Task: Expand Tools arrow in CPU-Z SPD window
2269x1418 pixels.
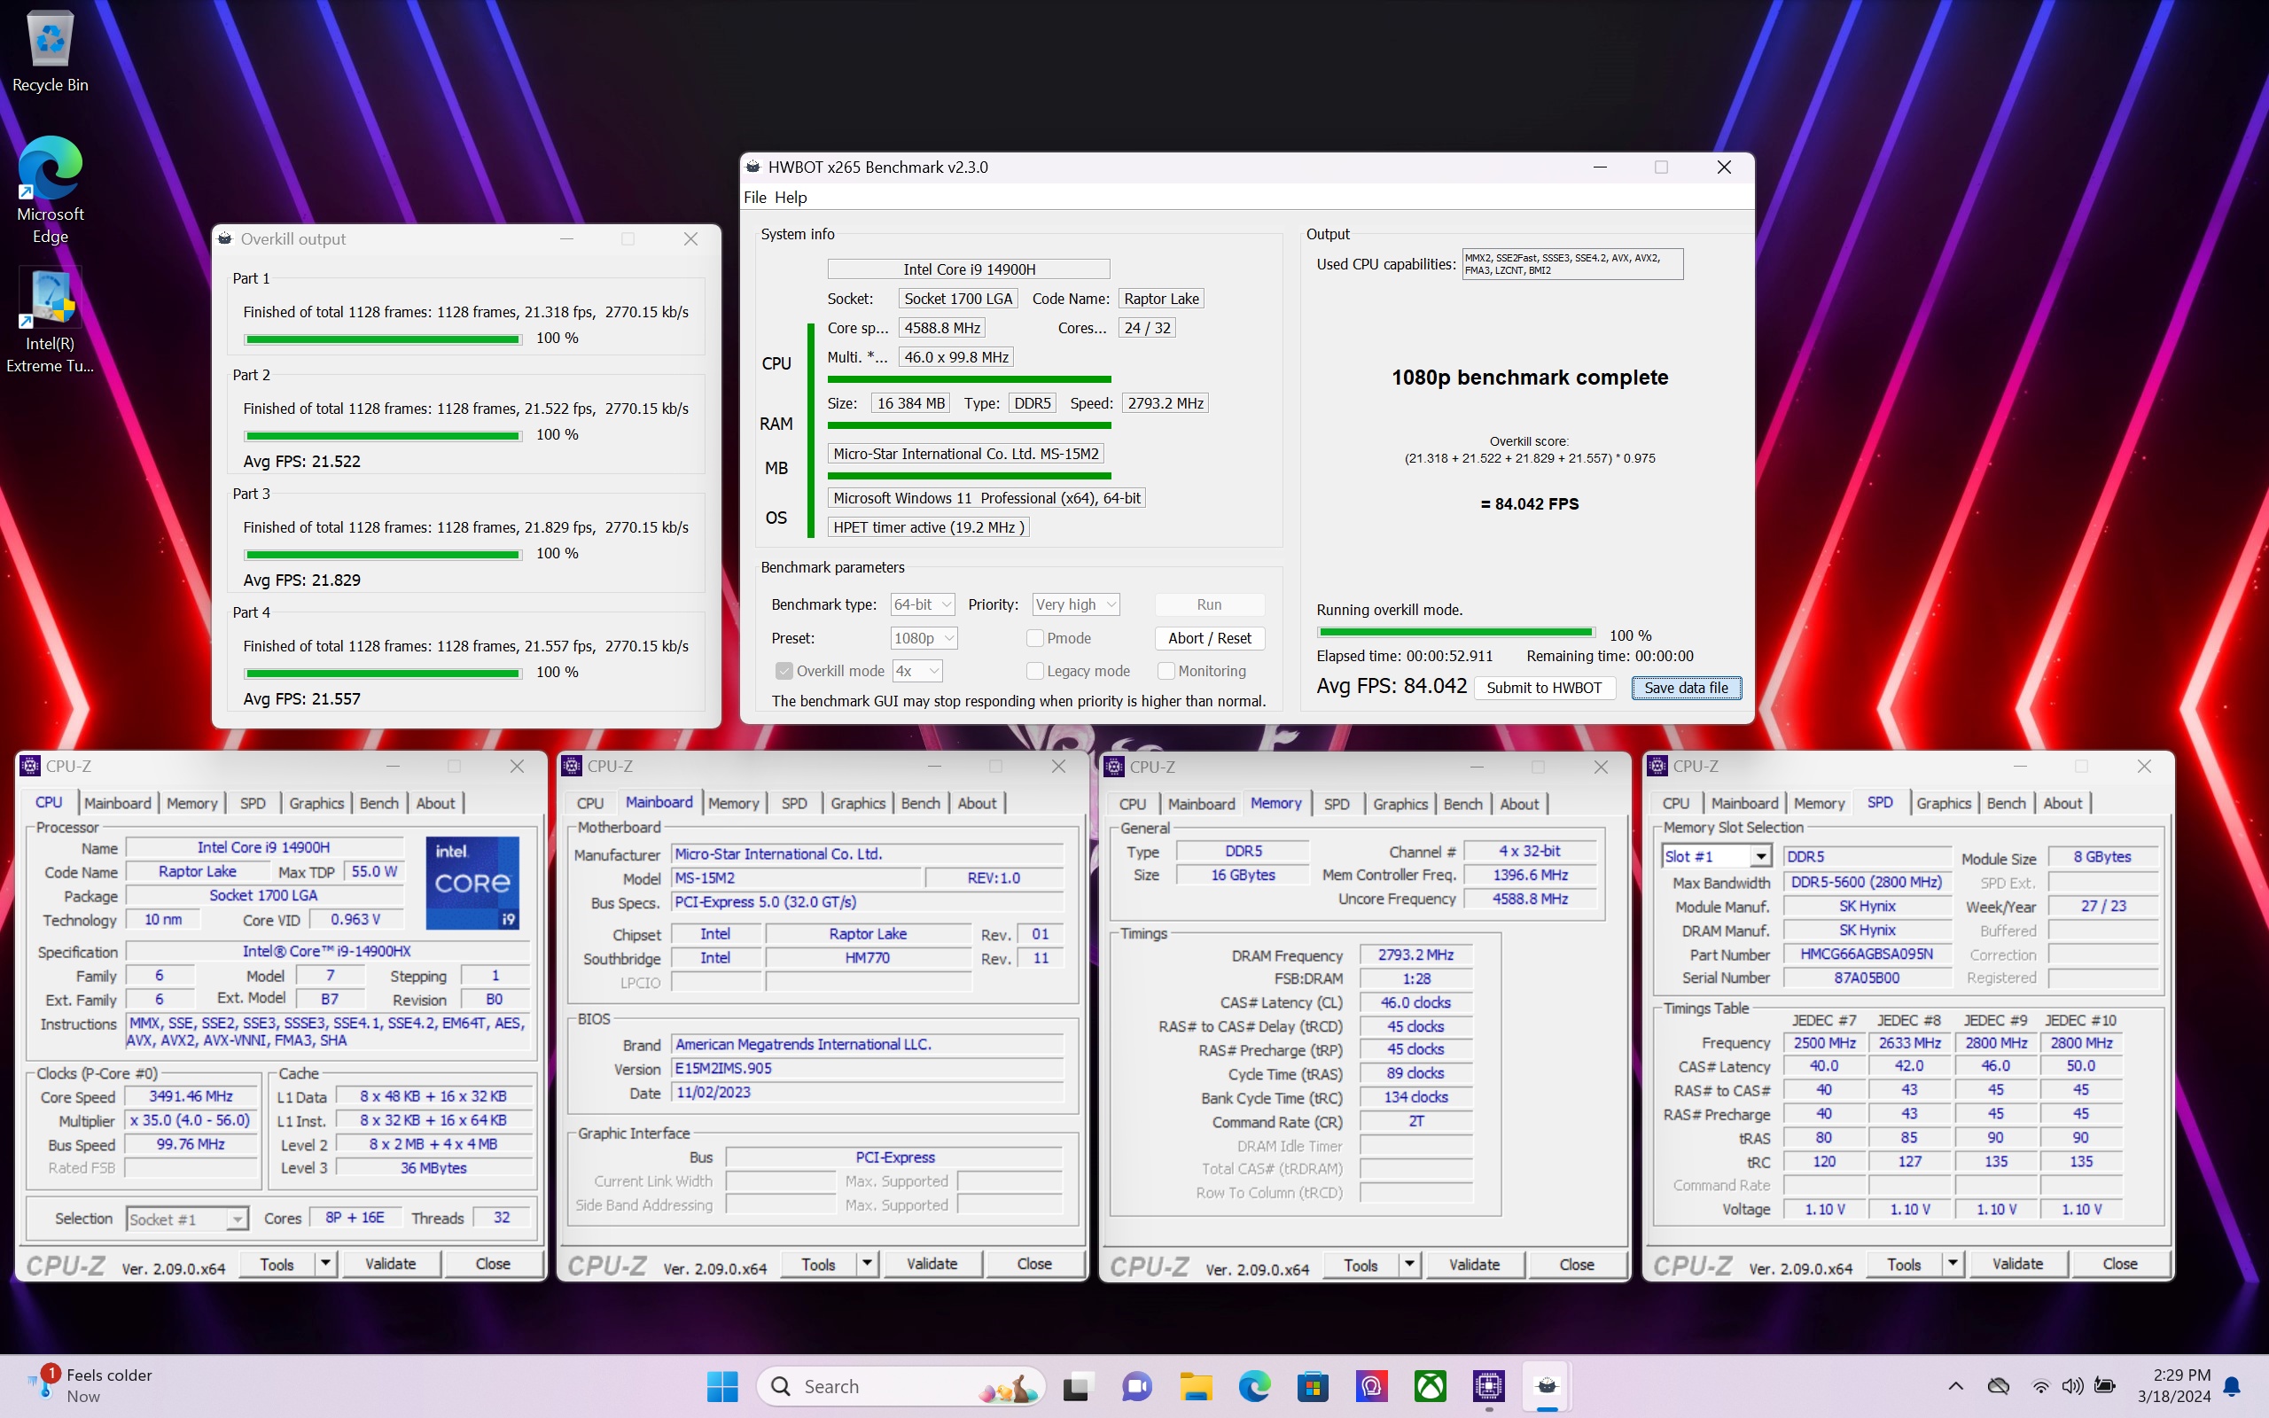Action: [1953, 1264]
